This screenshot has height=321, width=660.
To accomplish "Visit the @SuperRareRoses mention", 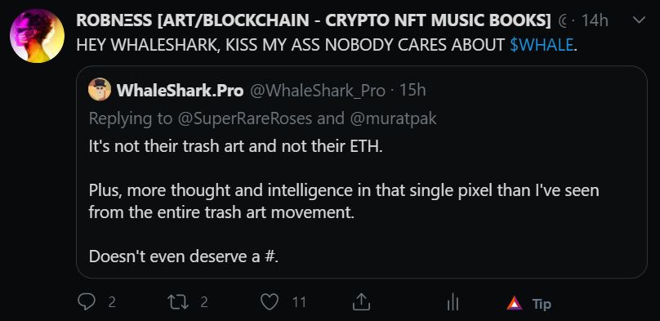I will click(245, 118).
